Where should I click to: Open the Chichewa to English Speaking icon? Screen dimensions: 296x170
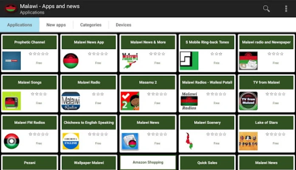(71, 141)
